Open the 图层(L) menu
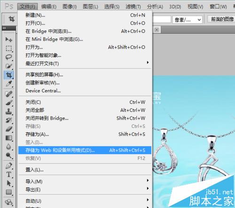Image resolution: width=235 pixels, height=208 pixels. coord(90,7)
